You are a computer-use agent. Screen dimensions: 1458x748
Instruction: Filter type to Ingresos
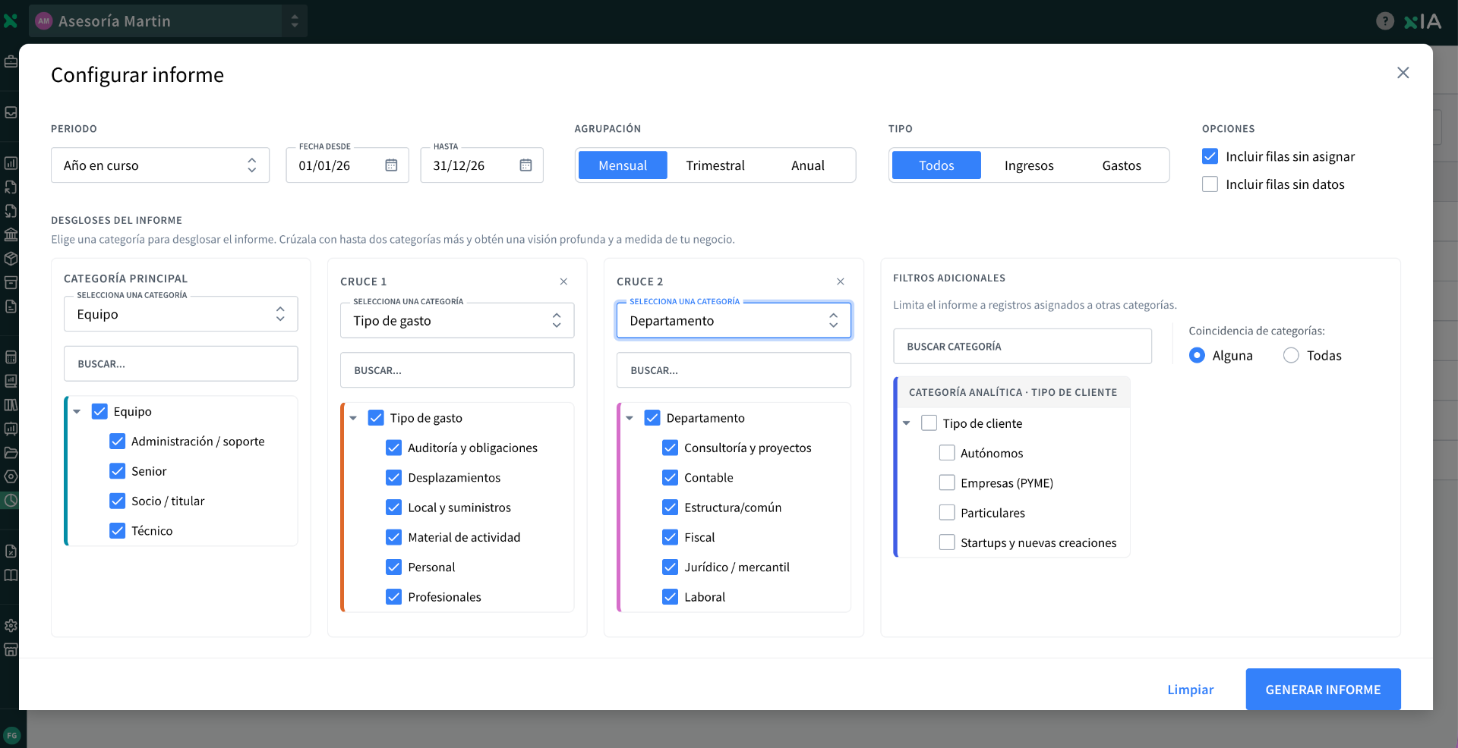pyautogui.click(x=1029, y=165)
